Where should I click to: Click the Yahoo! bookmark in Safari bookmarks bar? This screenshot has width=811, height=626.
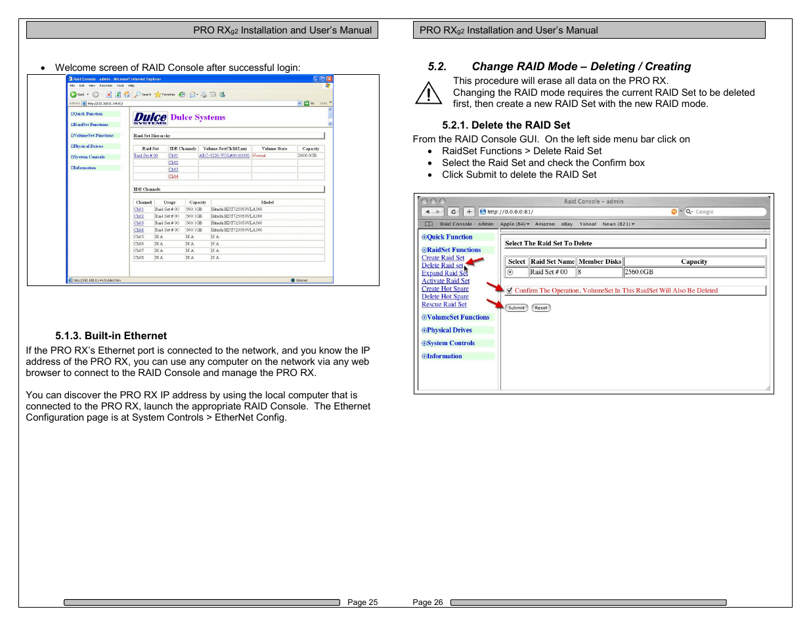click(588, 224)
